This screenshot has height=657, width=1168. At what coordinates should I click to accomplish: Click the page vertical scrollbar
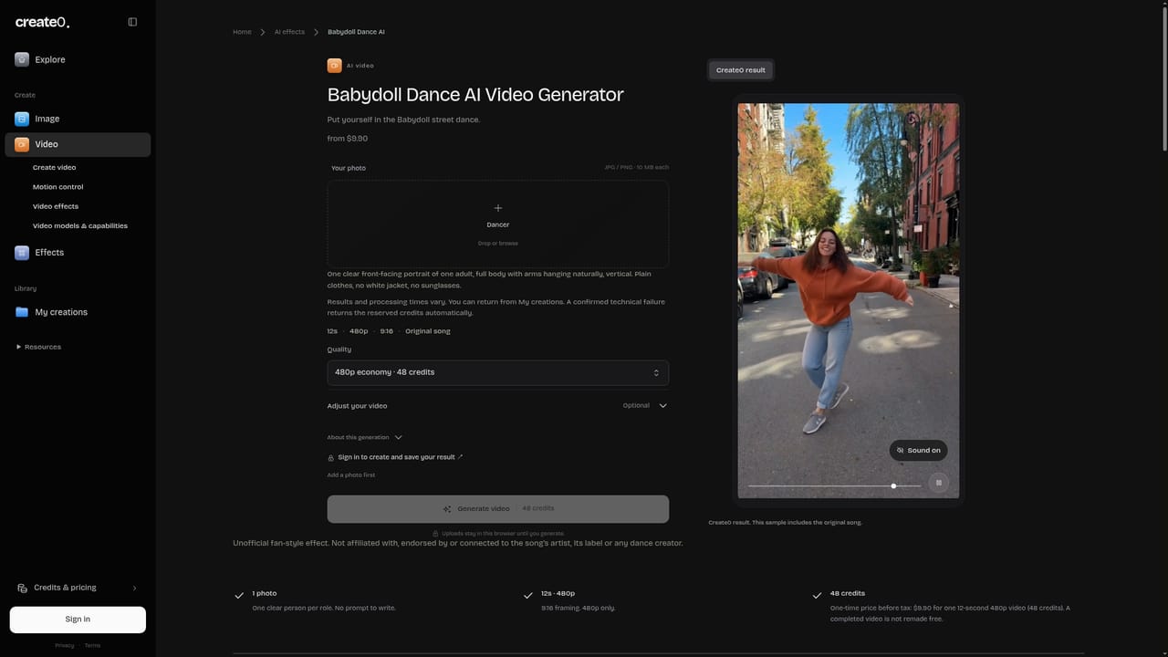click(x=1163, y=78)
